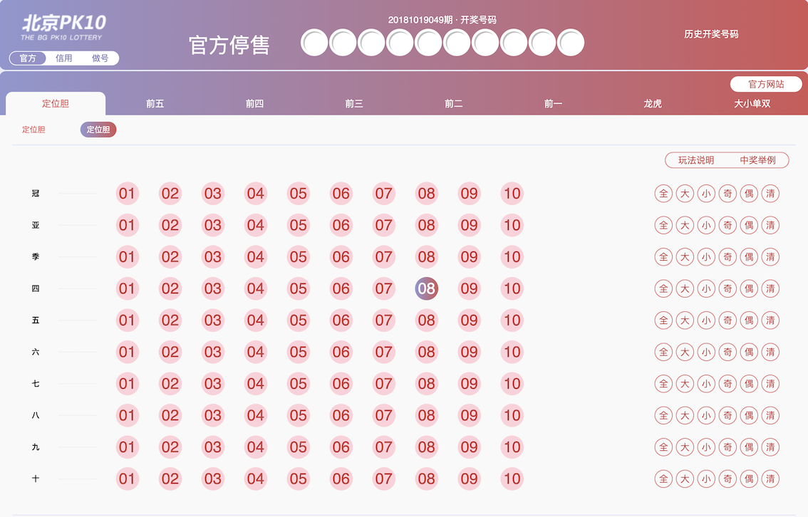Switch to the 前五 tab
The height and width of the screenshot is (517, 808).
click(x=155, y=103)
